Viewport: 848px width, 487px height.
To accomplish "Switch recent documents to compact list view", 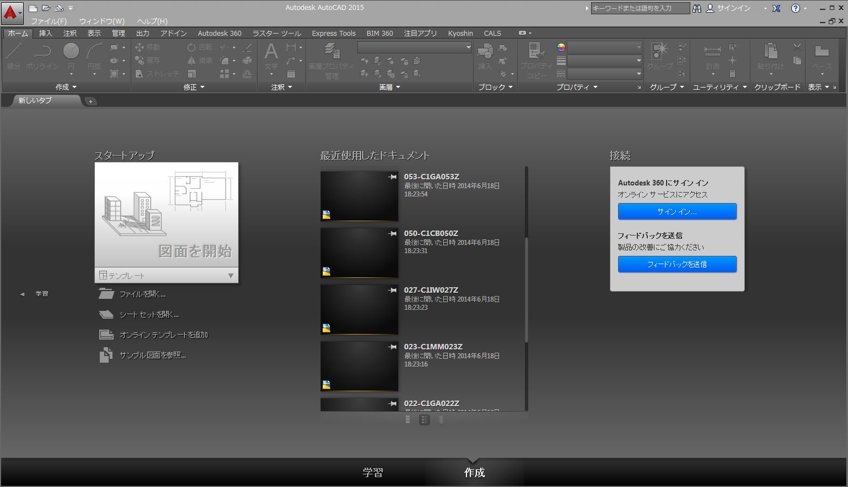I will point(441,420).
